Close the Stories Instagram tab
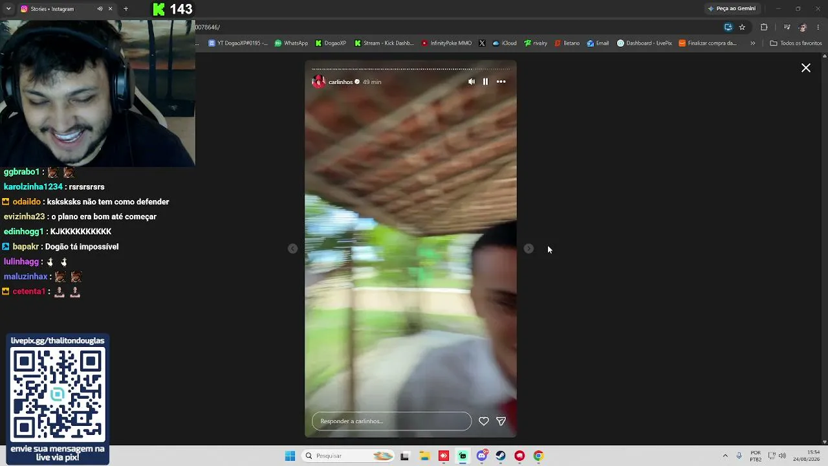Image resolution: width=828 pixels, height=466 pixels. (110, 9)
